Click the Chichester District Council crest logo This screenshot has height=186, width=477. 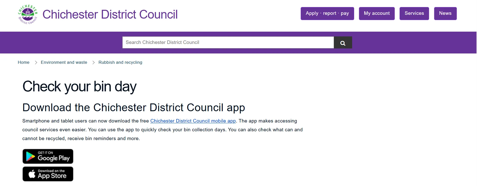pyautogui.click(x=28, y=14)
